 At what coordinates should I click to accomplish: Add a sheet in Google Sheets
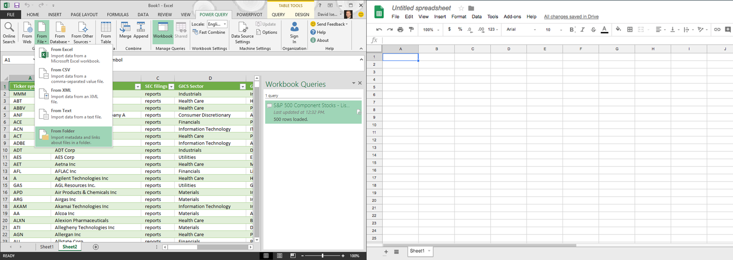tap(386, 252)
